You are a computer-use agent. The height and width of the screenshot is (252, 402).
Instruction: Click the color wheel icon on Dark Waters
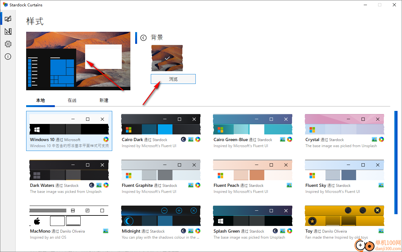pyautogui.click(x=106, y=185)
